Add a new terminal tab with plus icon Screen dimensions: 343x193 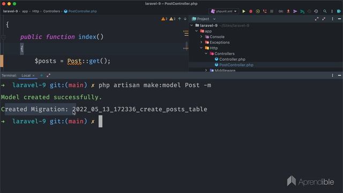[x=41, y=75]
